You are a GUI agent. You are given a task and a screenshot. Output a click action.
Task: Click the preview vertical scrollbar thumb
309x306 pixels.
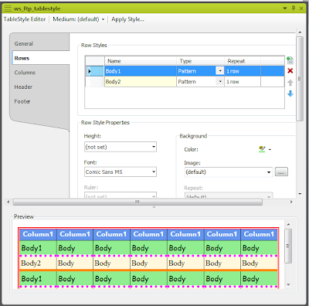(x=288, y=246)
